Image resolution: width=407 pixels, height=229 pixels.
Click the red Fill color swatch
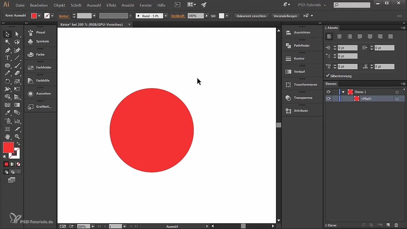click(8, 148)
